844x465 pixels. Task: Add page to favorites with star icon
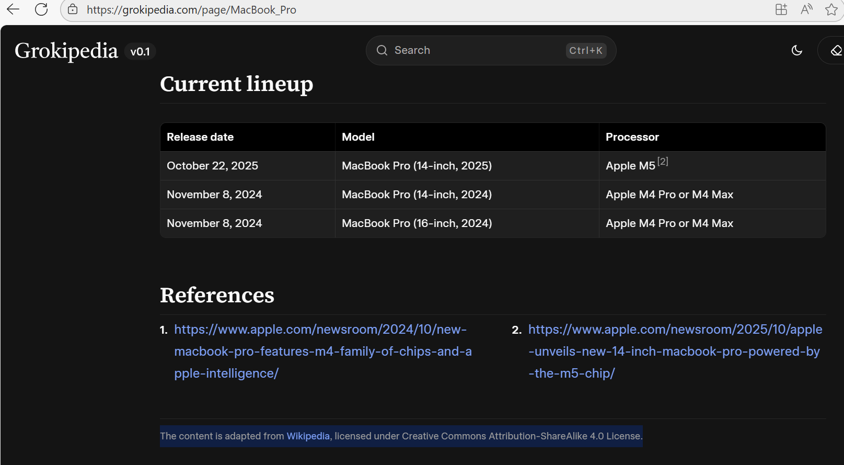(831, 9)
